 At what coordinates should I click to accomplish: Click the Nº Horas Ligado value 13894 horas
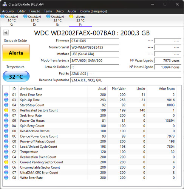coord(168,67)
